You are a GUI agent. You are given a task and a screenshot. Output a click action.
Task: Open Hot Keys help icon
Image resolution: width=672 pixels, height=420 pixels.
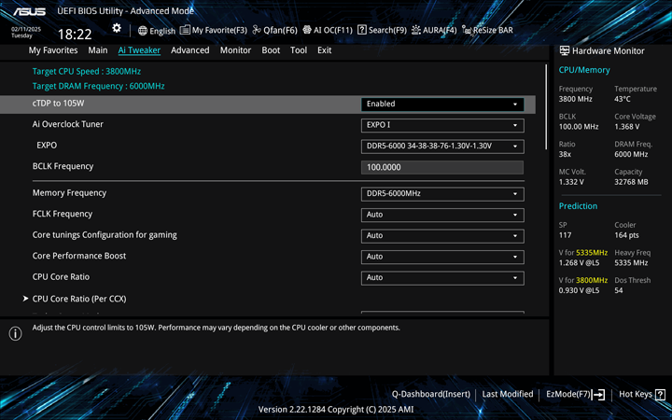pyautogui.click(x=661, y=395)
